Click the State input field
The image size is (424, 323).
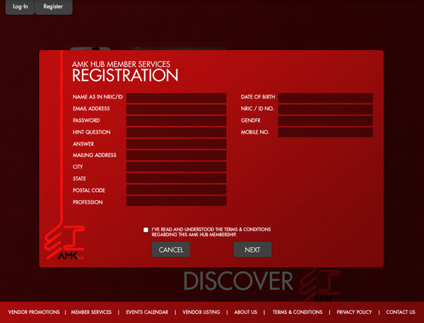pyautogui.click(x=176, y=178)
